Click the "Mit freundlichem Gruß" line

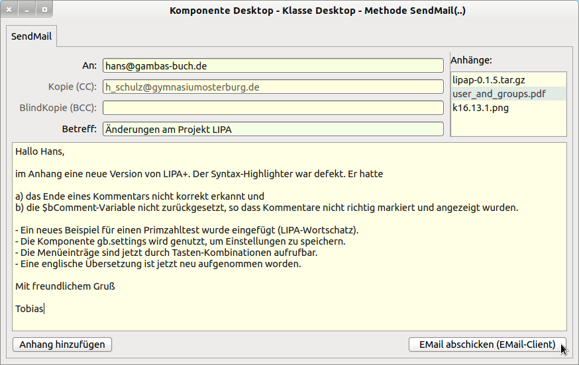(x=66, y=286)
